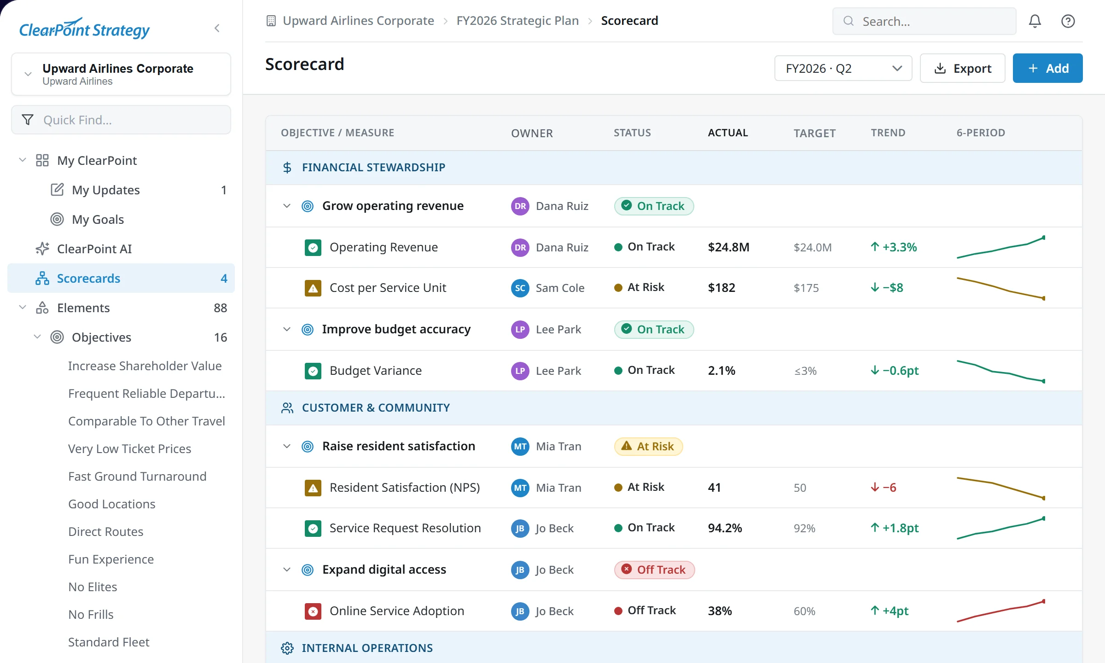Open the notifications bell
This screenshot has width=1105, height=663.
pyautogui.click(x=1035, y=21)
